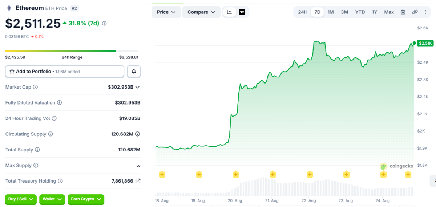This screenshot has width=436, height=207.
Task: Click the rightmost news marker on chart
Action: point(408,175)
